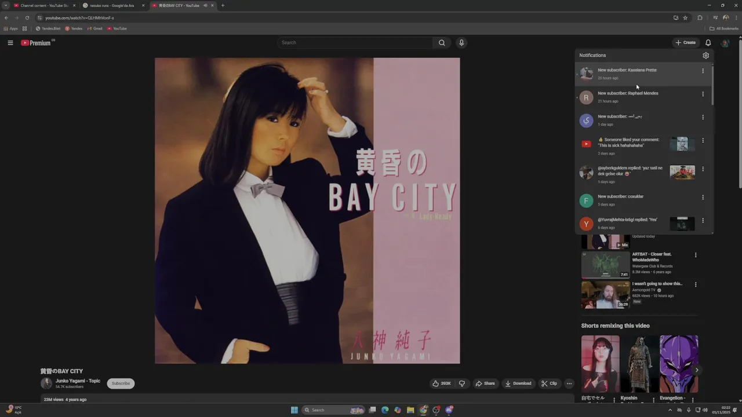Open 'New subscriber: Kassiana Prette' notification
742x417 pixels.
click(x=643, y=74)
